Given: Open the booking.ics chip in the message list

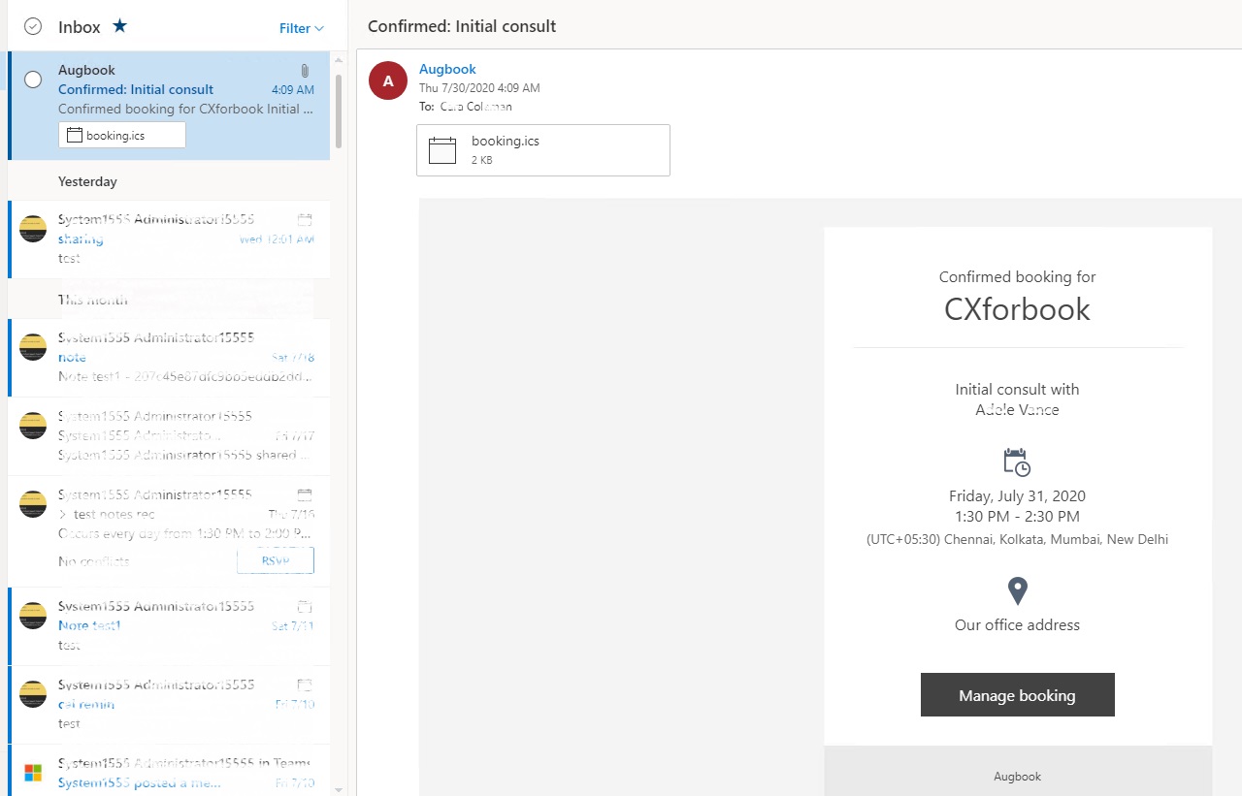Looking at the screenshot, I should [122, 135].
